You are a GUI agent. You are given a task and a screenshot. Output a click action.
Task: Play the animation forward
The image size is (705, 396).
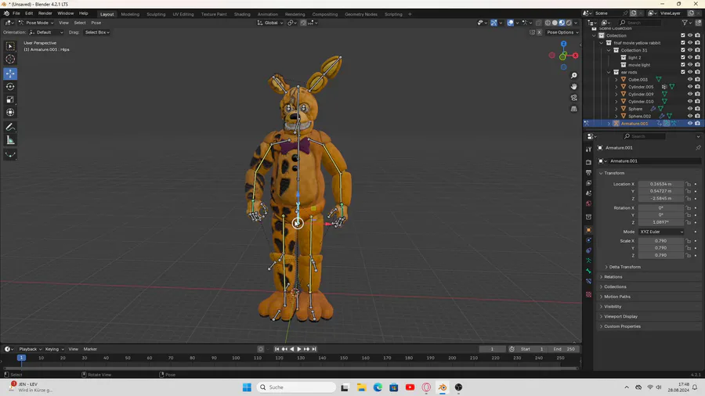click(299, 349)
